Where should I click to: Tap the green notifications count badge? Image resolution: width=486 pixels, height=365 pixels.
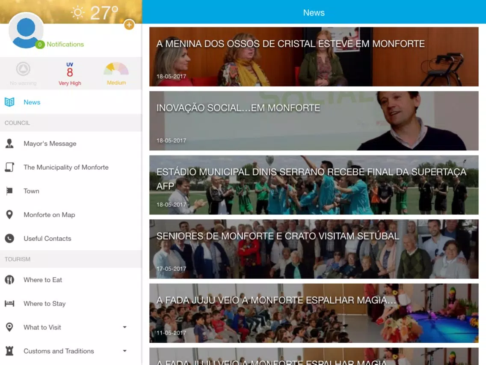point(40,45)
